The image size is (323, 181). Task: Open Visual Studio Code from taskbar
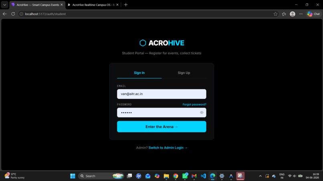[203, 176]
